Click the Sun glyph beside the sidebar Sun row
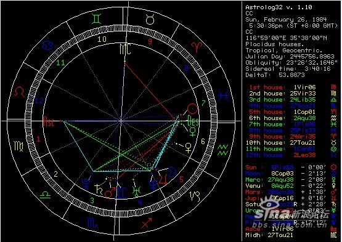The image size is (342, 242). (x=334, y=167)
